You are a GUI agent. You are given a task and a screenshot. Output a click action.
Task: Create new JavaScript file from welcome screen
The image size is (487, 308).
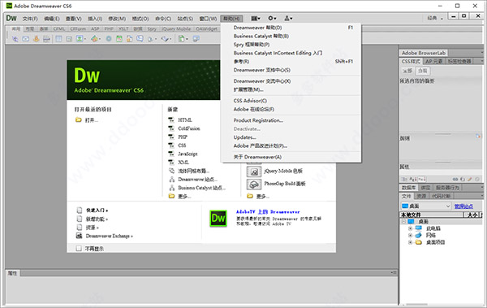(x=187, y=154)
